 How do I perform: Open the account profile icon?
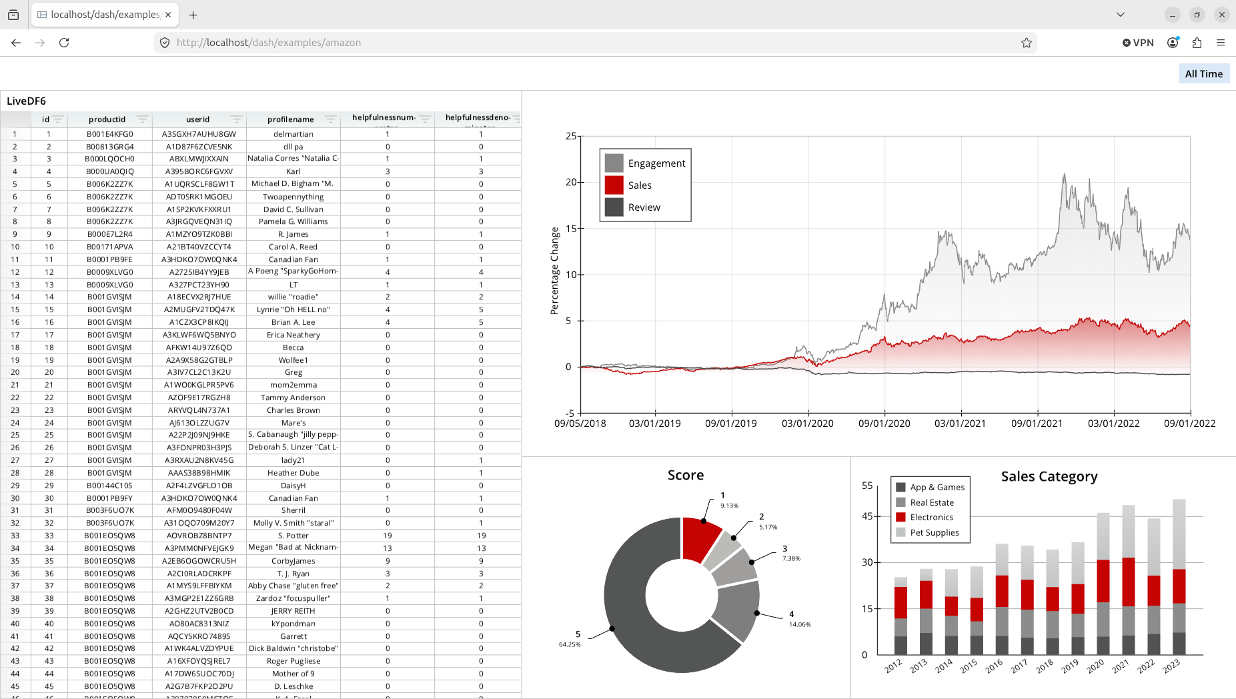click(x=1173, y=43)
